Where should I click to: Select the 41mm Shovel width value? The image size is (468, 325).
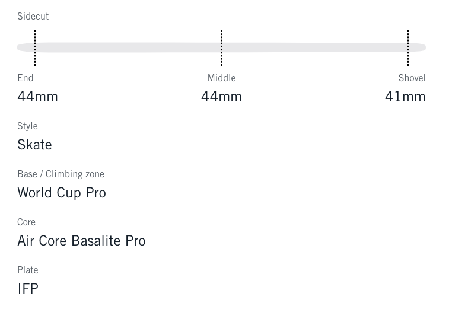point(405,97)
